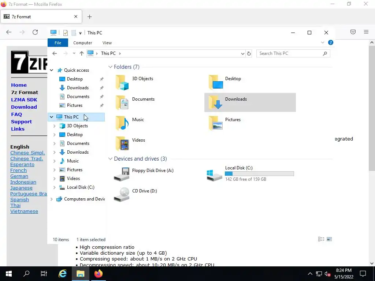Click the Properties quick access toolbar icon
The width and height of the screenshot is (375, 281).
[x=65, y=33]
